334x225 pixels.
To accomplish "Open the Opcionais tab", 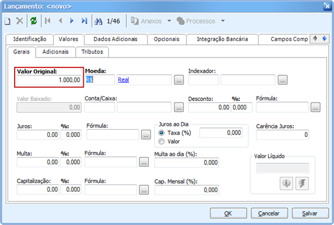I will (x=166, y=39).
